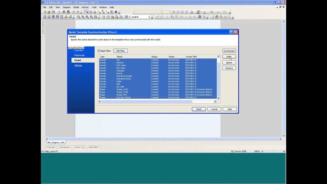Viewport: 327px width, 184px height.
Task: Open the Window menu
Action: coord(103,7)
